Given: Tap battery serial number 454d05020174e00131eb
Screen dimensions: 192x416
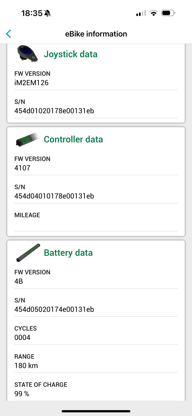Looking at the screenshot, I should [x=54, y=309].
